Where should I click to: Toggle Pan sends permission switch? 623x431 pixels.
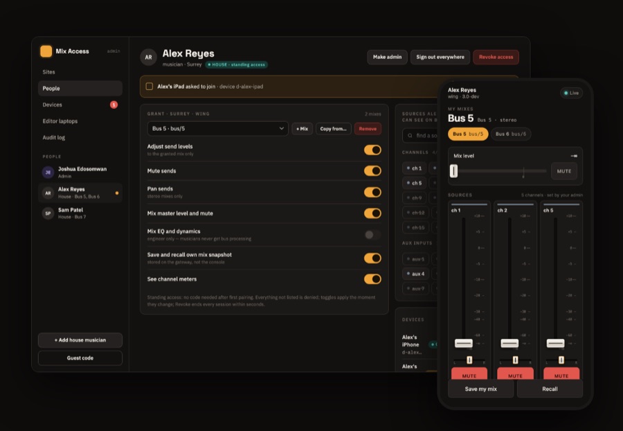372,193
